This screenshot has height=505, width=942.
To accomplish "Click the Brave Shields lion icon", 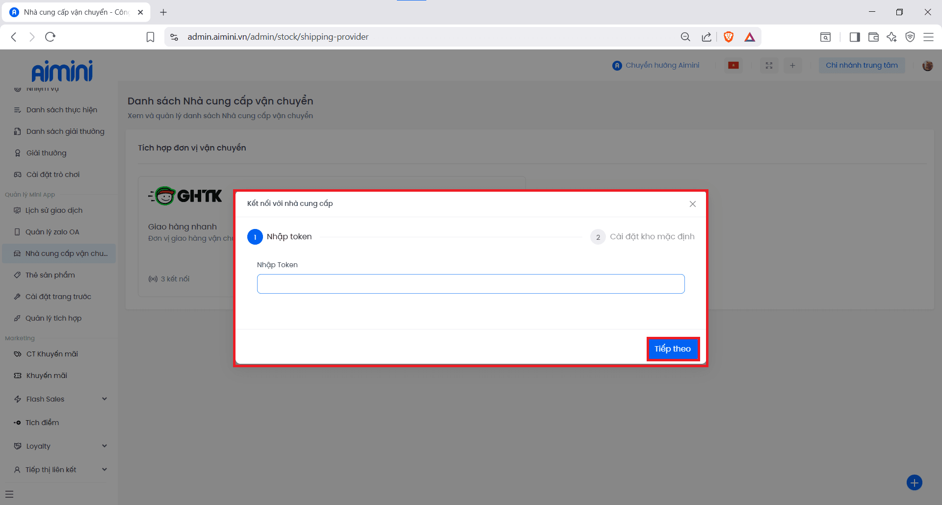I will (x=729, y=37).
